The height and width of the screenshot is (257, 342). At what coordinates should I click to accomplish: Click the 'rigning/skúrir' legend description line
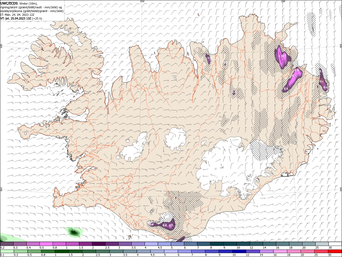click(x=31, y=7)
